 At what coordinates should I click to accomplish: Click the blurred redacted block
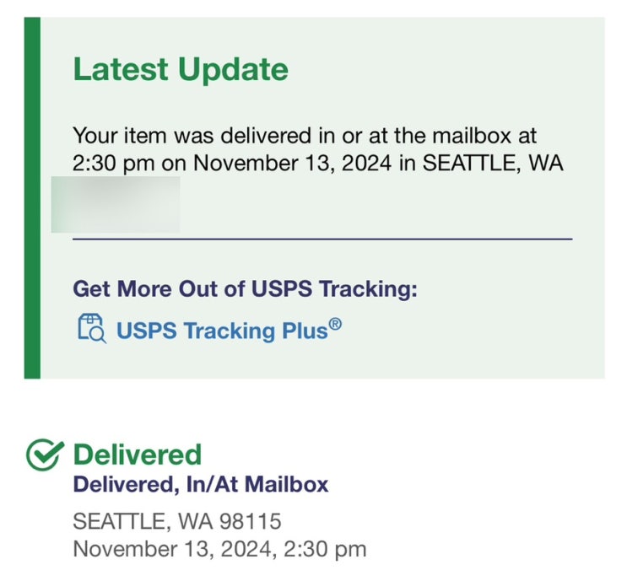coord(116,204)
